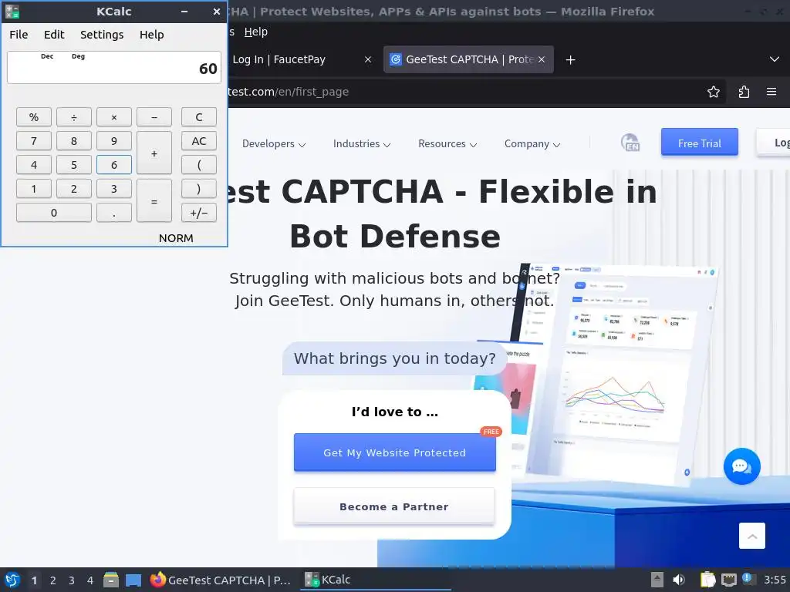Open the Firefox extensions icon

pyautogui.click(x=744, y=92)
